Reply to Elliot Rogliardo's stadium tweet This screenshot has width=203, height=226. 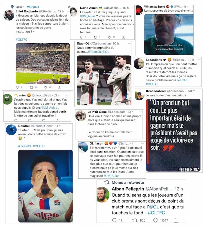[x=17, y=87]
